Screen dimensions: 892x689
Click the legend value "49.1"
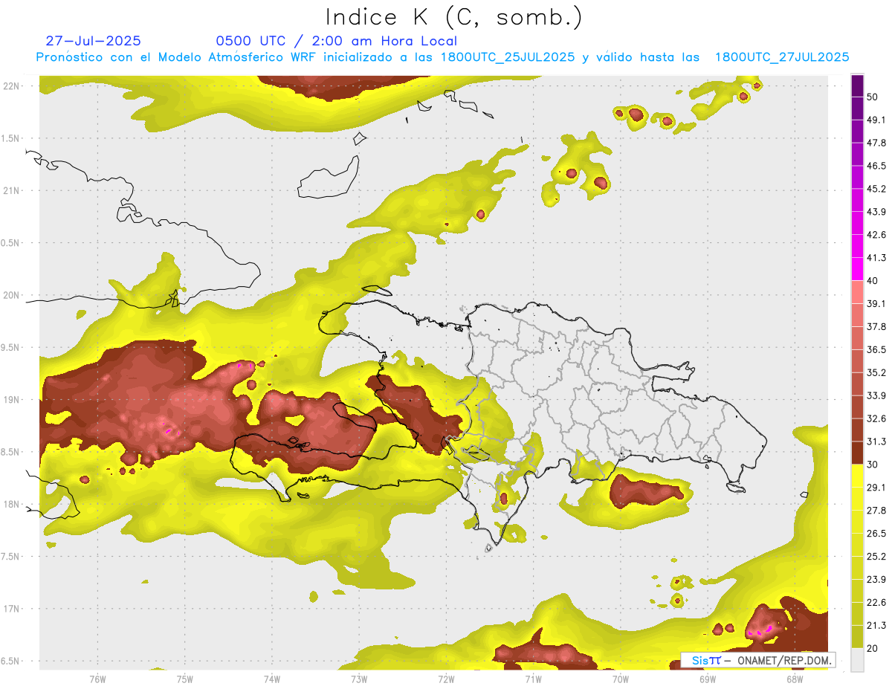point(876,120)
